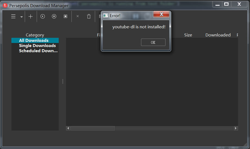
Task: Click the Persepolis app icon in title bar
Action: click(x=5, y=5)
